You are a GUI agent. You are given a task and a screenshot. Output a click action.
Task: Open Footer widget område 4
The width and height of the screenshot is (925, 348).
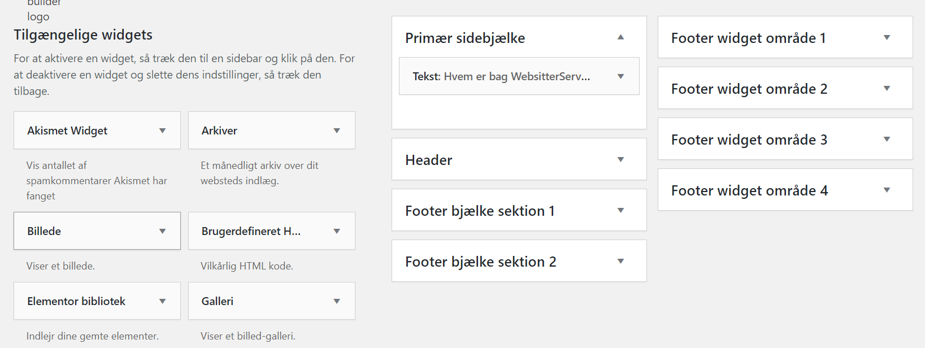[887, 190]
